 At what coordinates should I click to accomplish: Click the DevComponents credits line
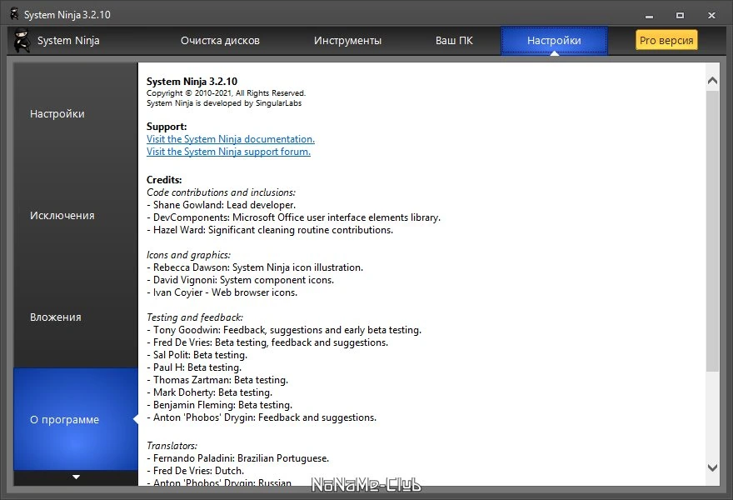pyautogui.click(x=293, y=217)
